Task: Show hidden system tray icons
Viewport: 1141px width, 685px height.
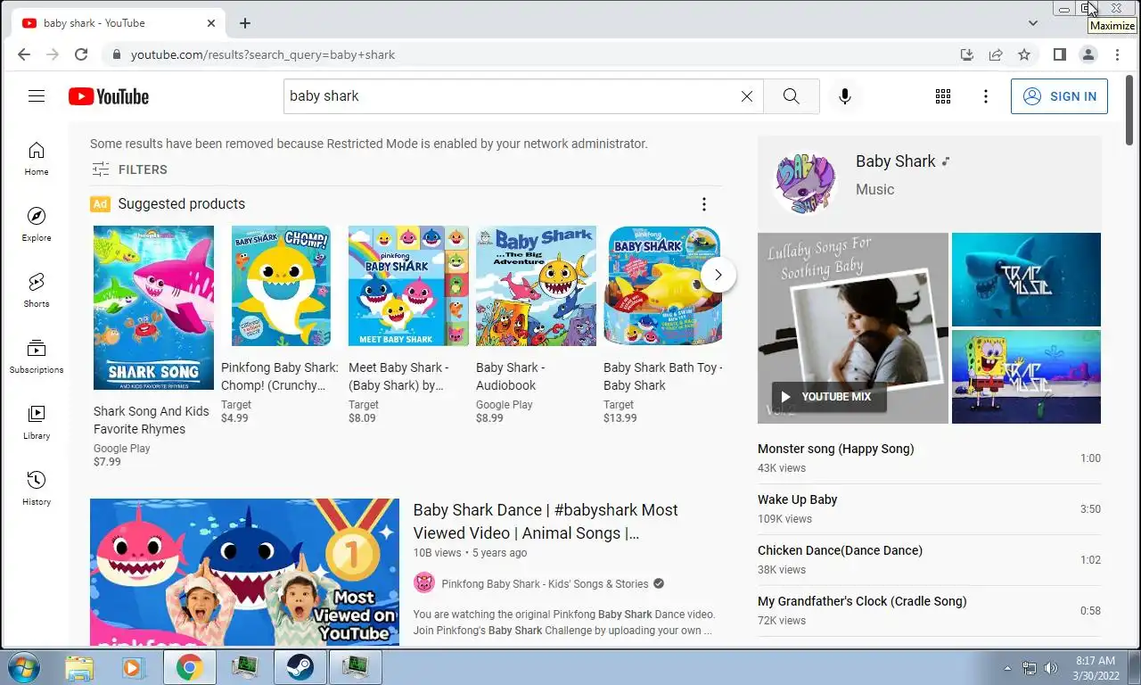Action: [1008, 667]
